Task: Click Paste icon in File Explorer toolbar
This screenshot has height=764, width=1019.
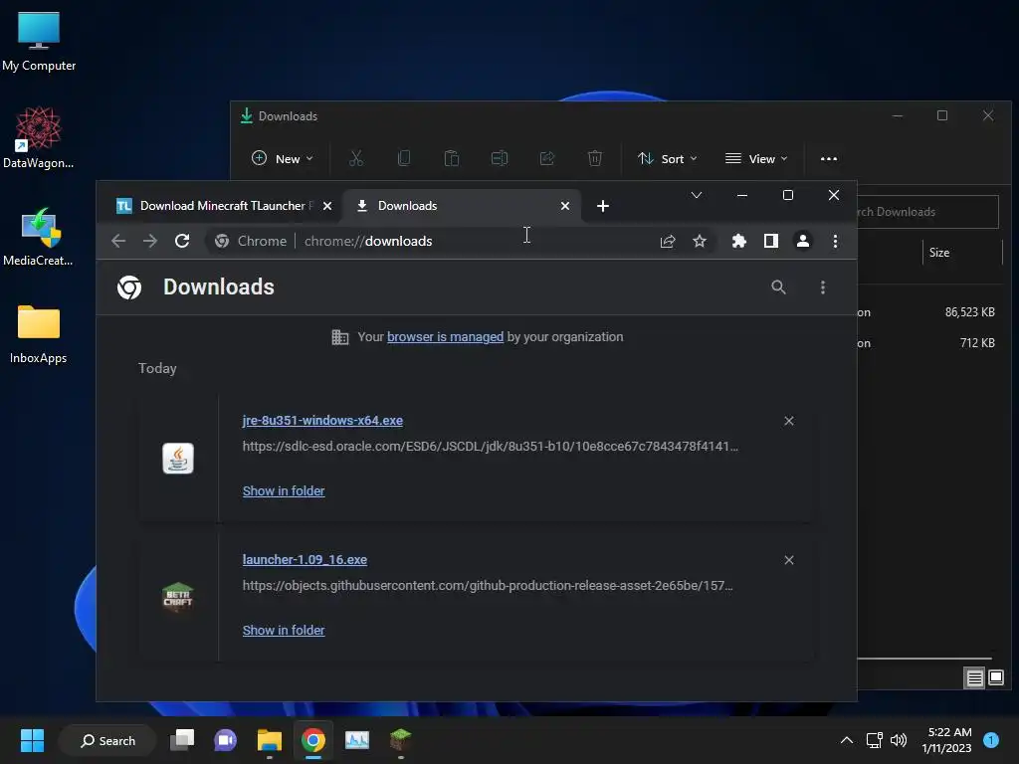Action: pos(451,158)
